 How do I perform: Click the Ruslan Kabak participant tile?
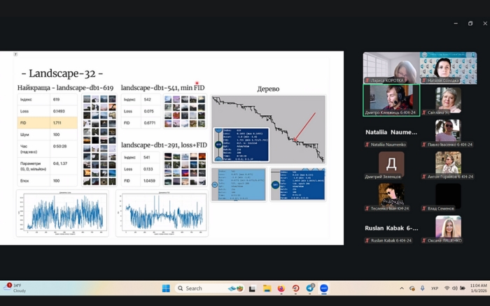[x=391, y=228]
